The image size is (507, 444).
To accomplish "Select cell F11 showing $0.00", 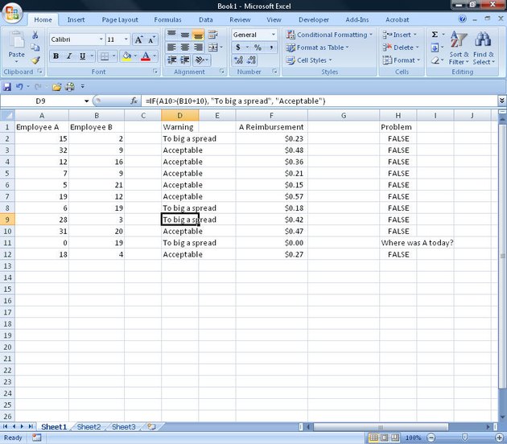I will pyautogui.click(x=272, y=243).
